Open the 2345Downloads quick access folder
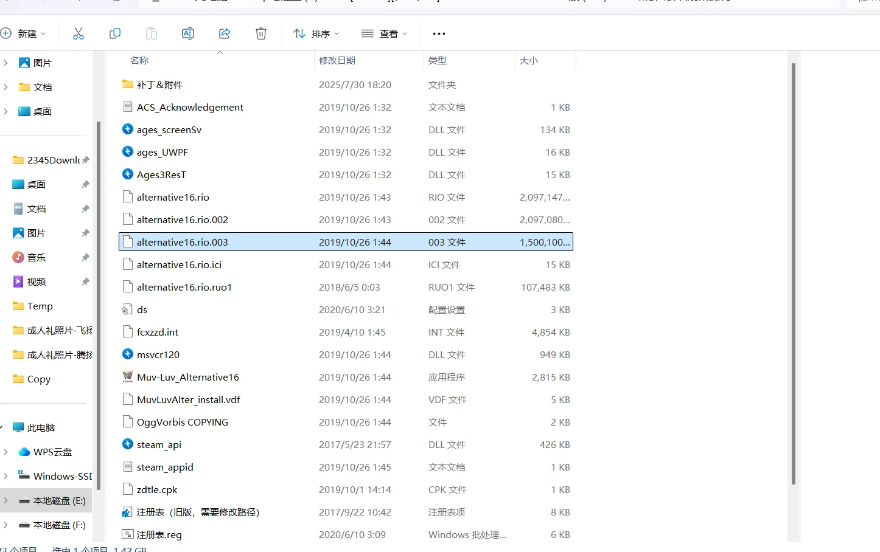Image resolution: width=880 pixels, height=552 pixels. click(46, 160)
